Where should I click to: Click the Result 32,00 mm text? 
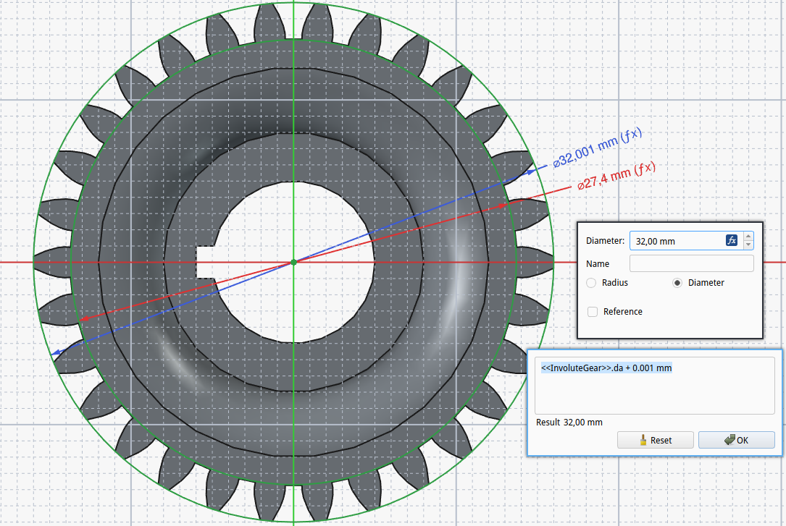(569, 423)
